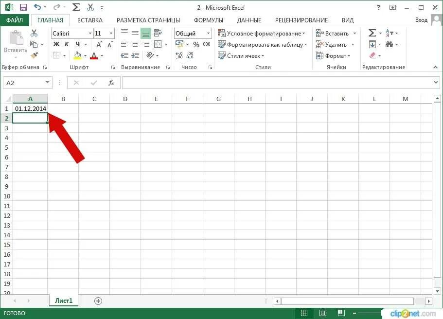
Task: Click the Find and Select binoculars
Action: click(390, 44)
